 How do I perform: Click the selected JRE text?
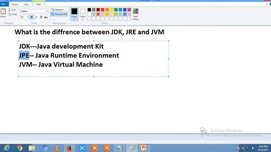pos(24,55)
